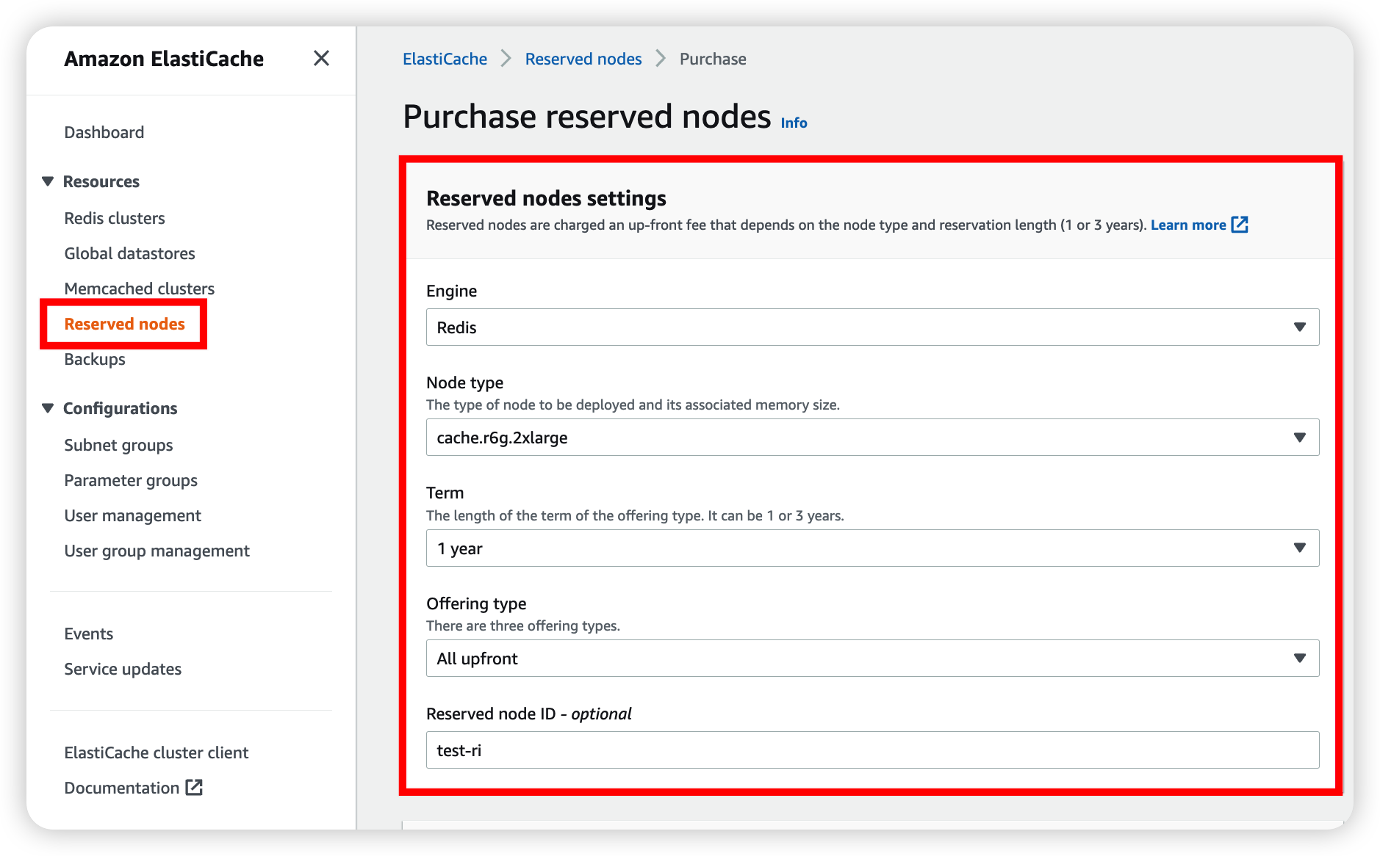
Task: Open Subnet groups configuration
Action: [119, 445]
